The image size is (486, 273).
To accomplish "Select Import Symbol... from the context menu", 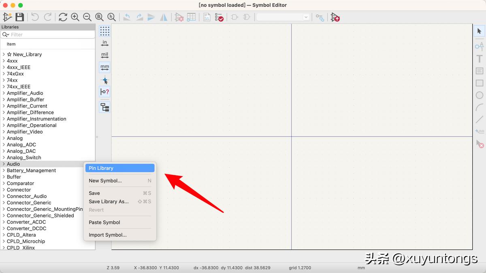I will tap(107, 235).
